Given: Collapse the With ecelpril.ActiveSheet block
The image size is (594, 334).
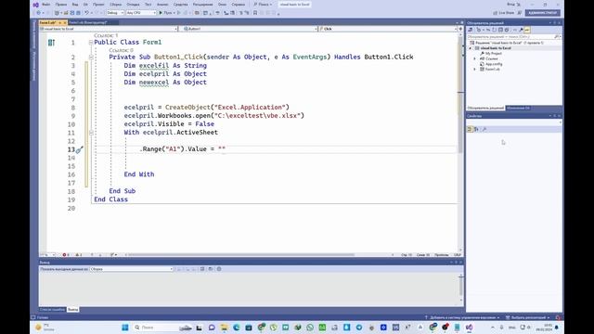Looking at the screenshot, I should 91,133.
